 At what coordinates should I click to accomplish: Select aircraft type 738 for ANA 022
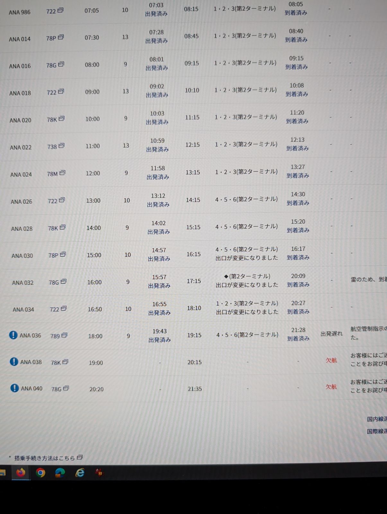(52, 147)
